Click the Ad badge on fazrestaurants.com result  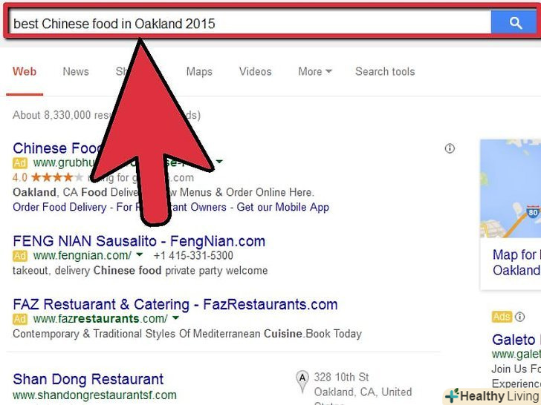click(19, 319)
